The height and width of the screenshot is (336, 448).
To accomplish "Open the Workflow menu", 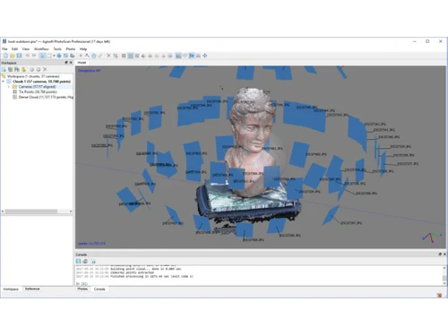I will coord(41,48).
